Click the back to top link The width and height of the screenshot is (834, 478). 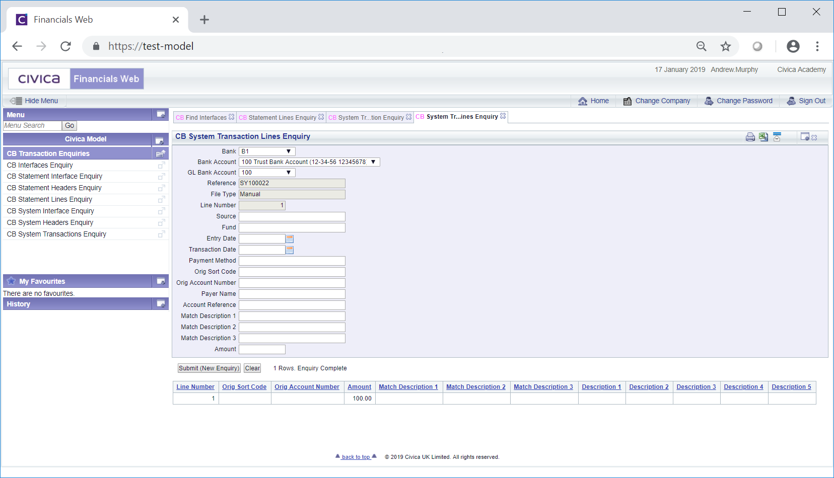click(x=356, y=457)
